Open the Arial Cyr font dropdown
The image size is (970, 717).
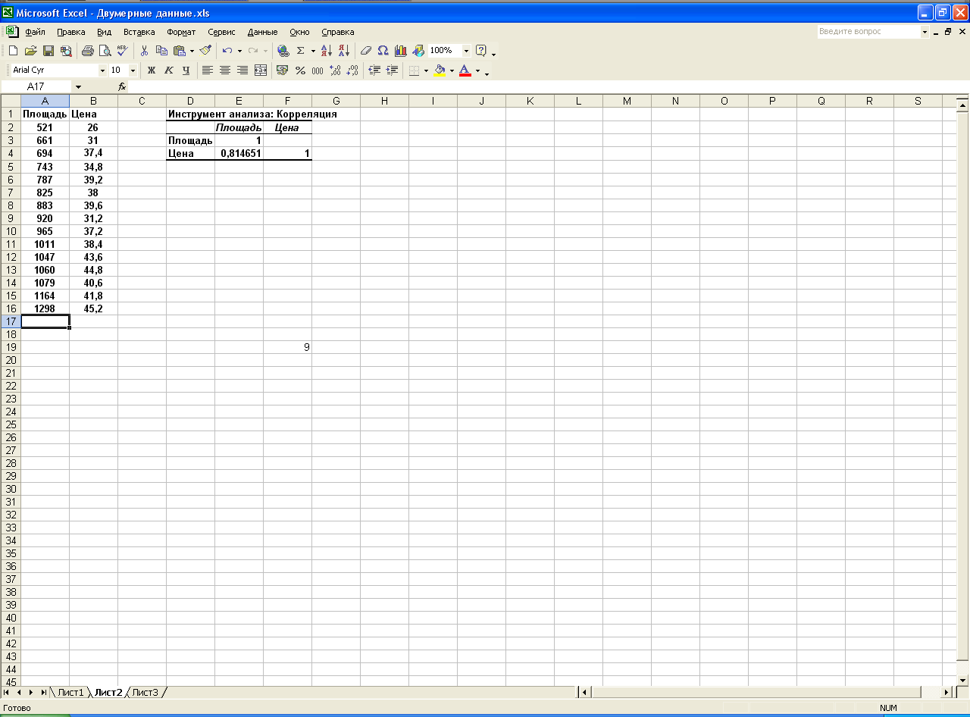[102, 70]
